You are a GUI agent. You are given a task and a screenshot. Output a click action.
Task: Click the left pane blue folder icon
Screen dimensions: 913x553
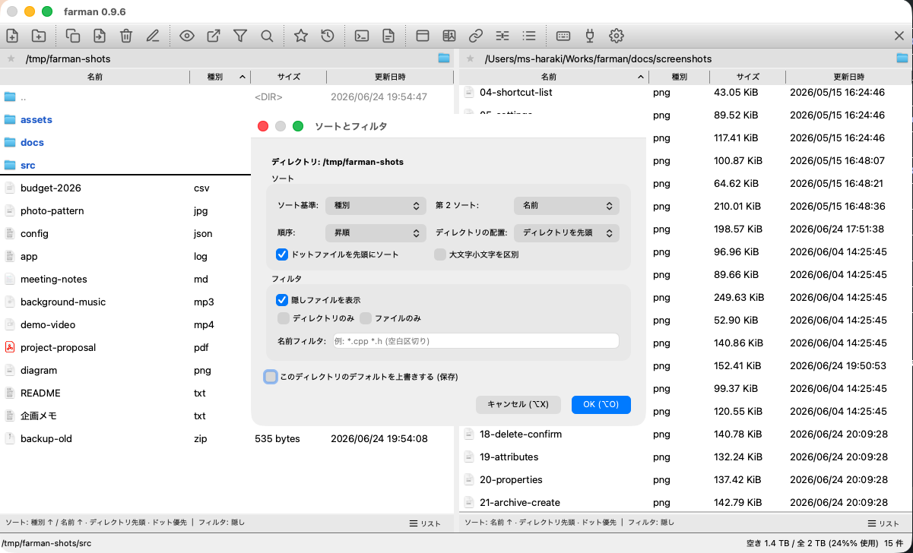[444, 58]
